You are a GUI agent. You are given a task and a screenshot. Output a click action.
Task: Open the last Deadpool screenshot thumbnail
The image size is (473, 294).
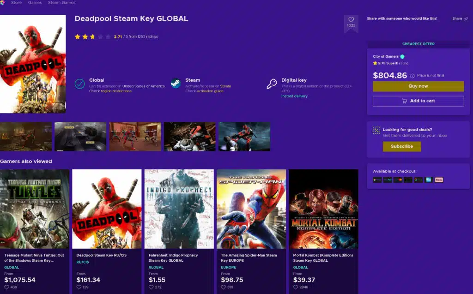(244, 136)
